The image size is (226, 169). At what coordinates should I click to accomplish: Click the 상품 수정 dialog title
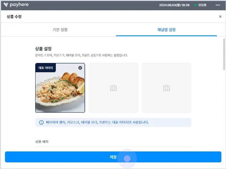(14, 17)
